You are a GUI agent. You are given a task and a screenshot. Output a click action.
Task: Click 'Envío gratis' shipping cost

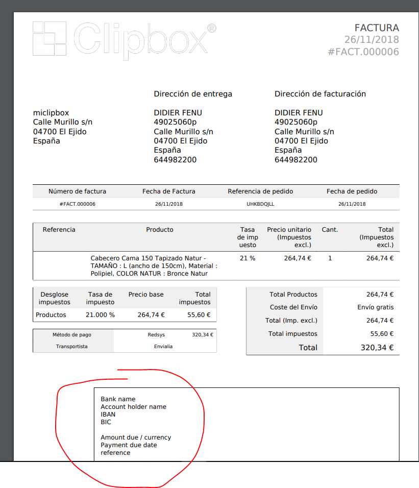[x=376, y=307]
